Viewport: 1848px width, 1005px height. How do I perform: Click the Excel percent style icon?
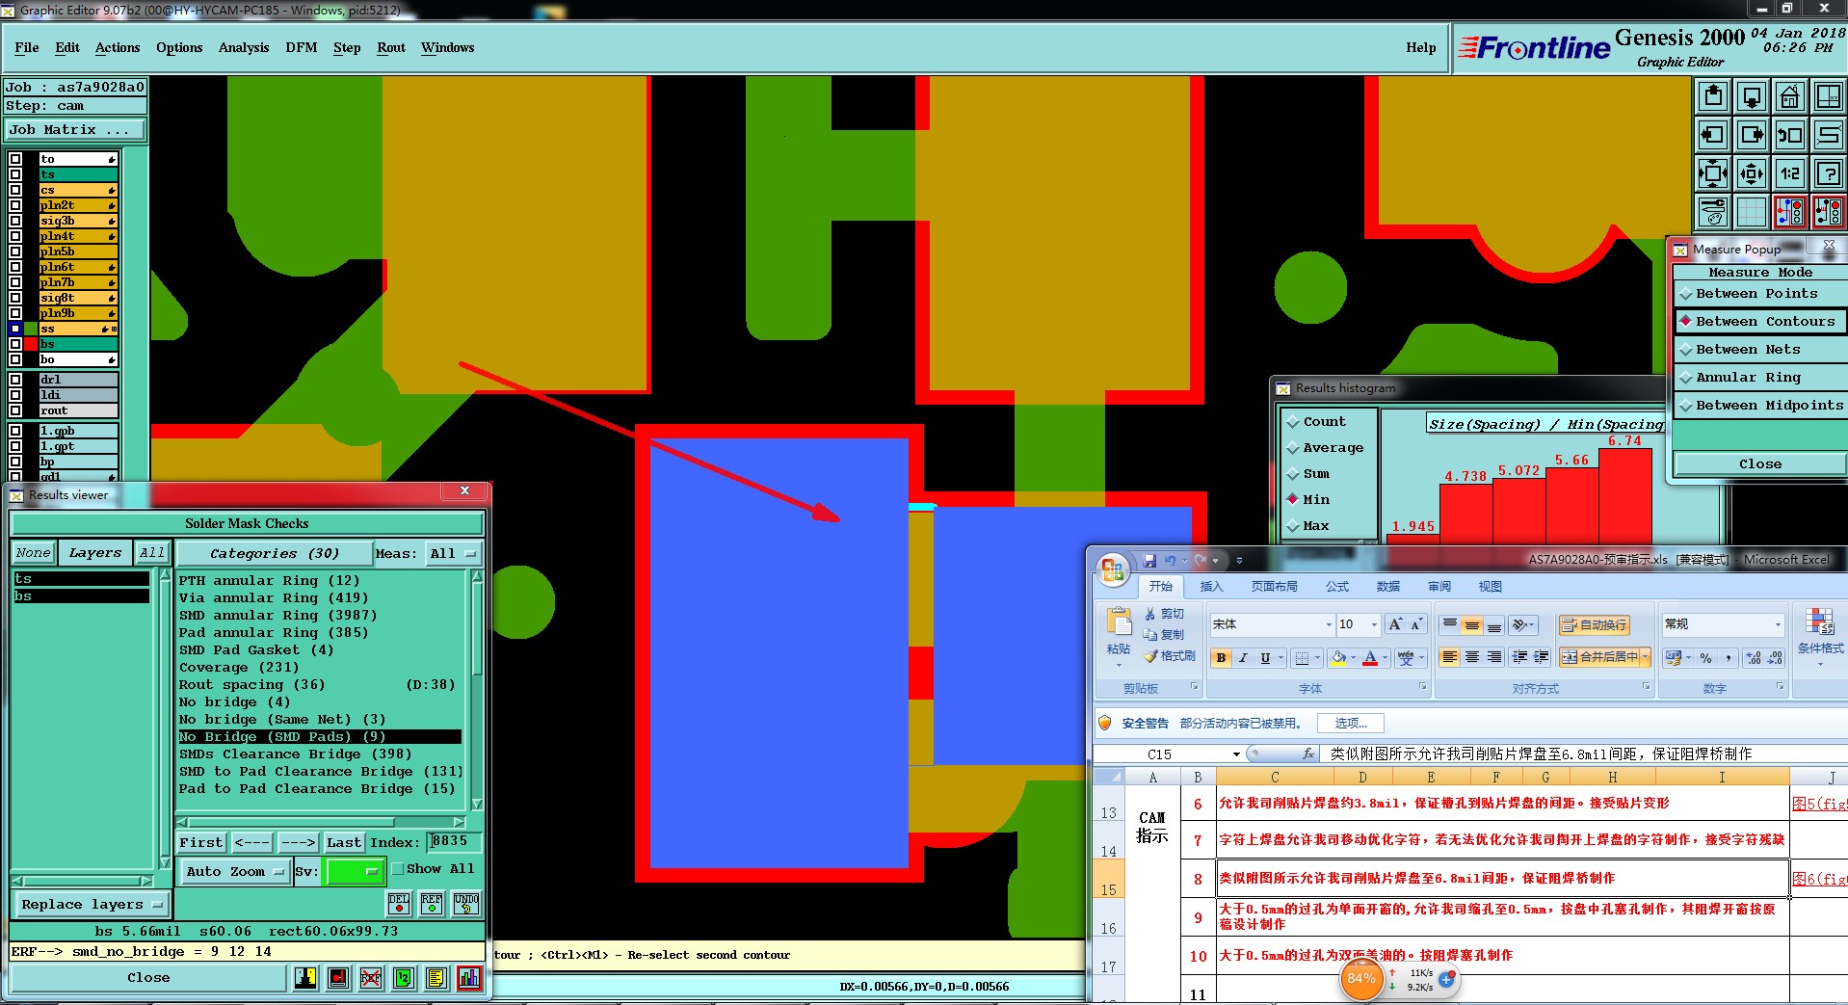click(x=1706, y=657)
